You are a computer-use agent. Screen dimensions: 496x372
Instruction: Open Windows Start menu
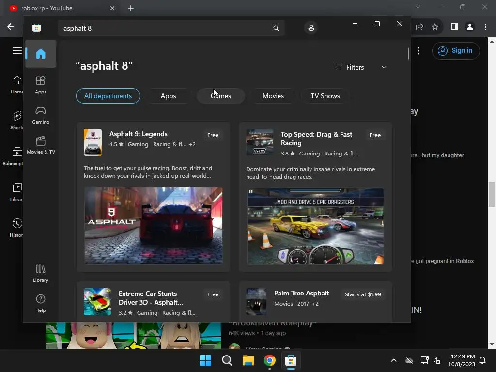pos(205,360)
